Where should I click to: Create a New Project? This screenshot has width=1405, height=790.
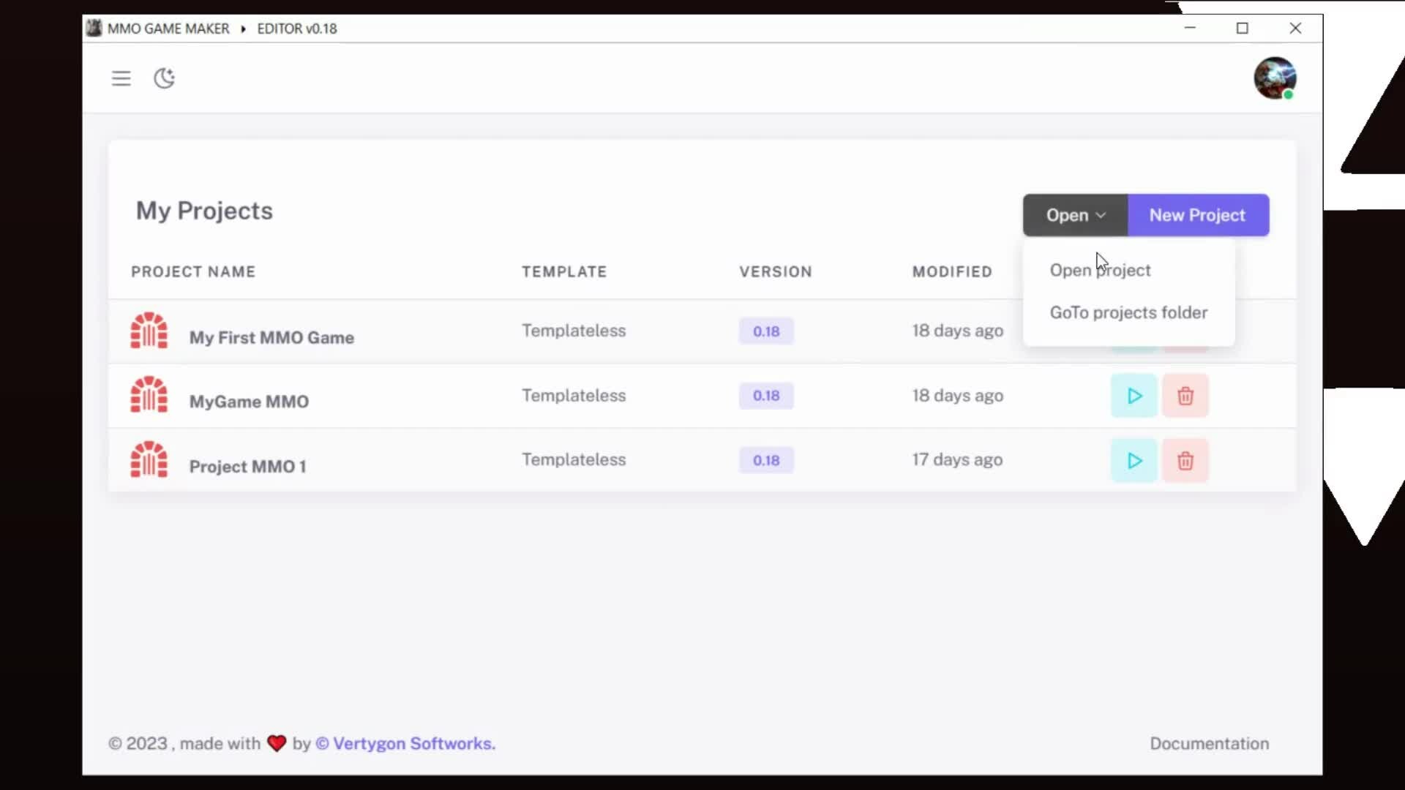[x=1197, y=215]
